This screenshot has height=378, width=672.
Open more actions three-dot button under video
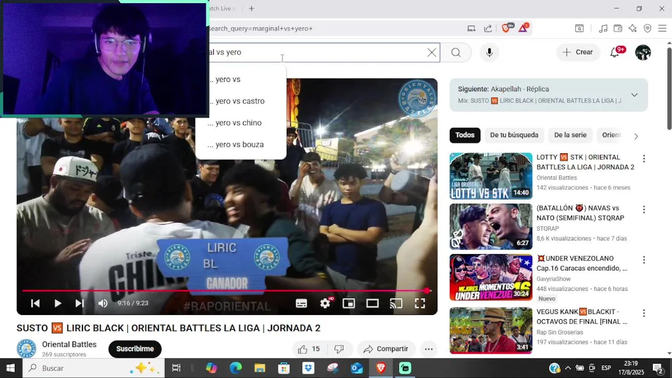click(428, 349)
